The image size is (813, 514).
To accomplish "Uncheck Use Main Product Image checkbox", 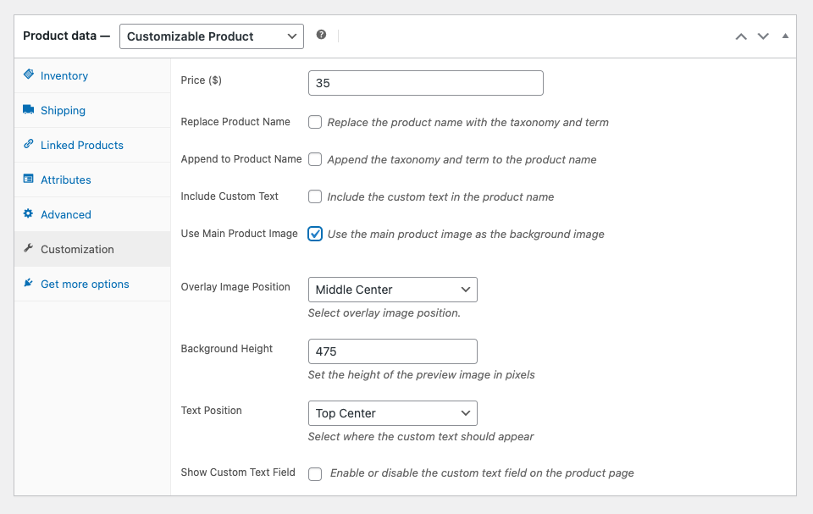I will (315, 234).
